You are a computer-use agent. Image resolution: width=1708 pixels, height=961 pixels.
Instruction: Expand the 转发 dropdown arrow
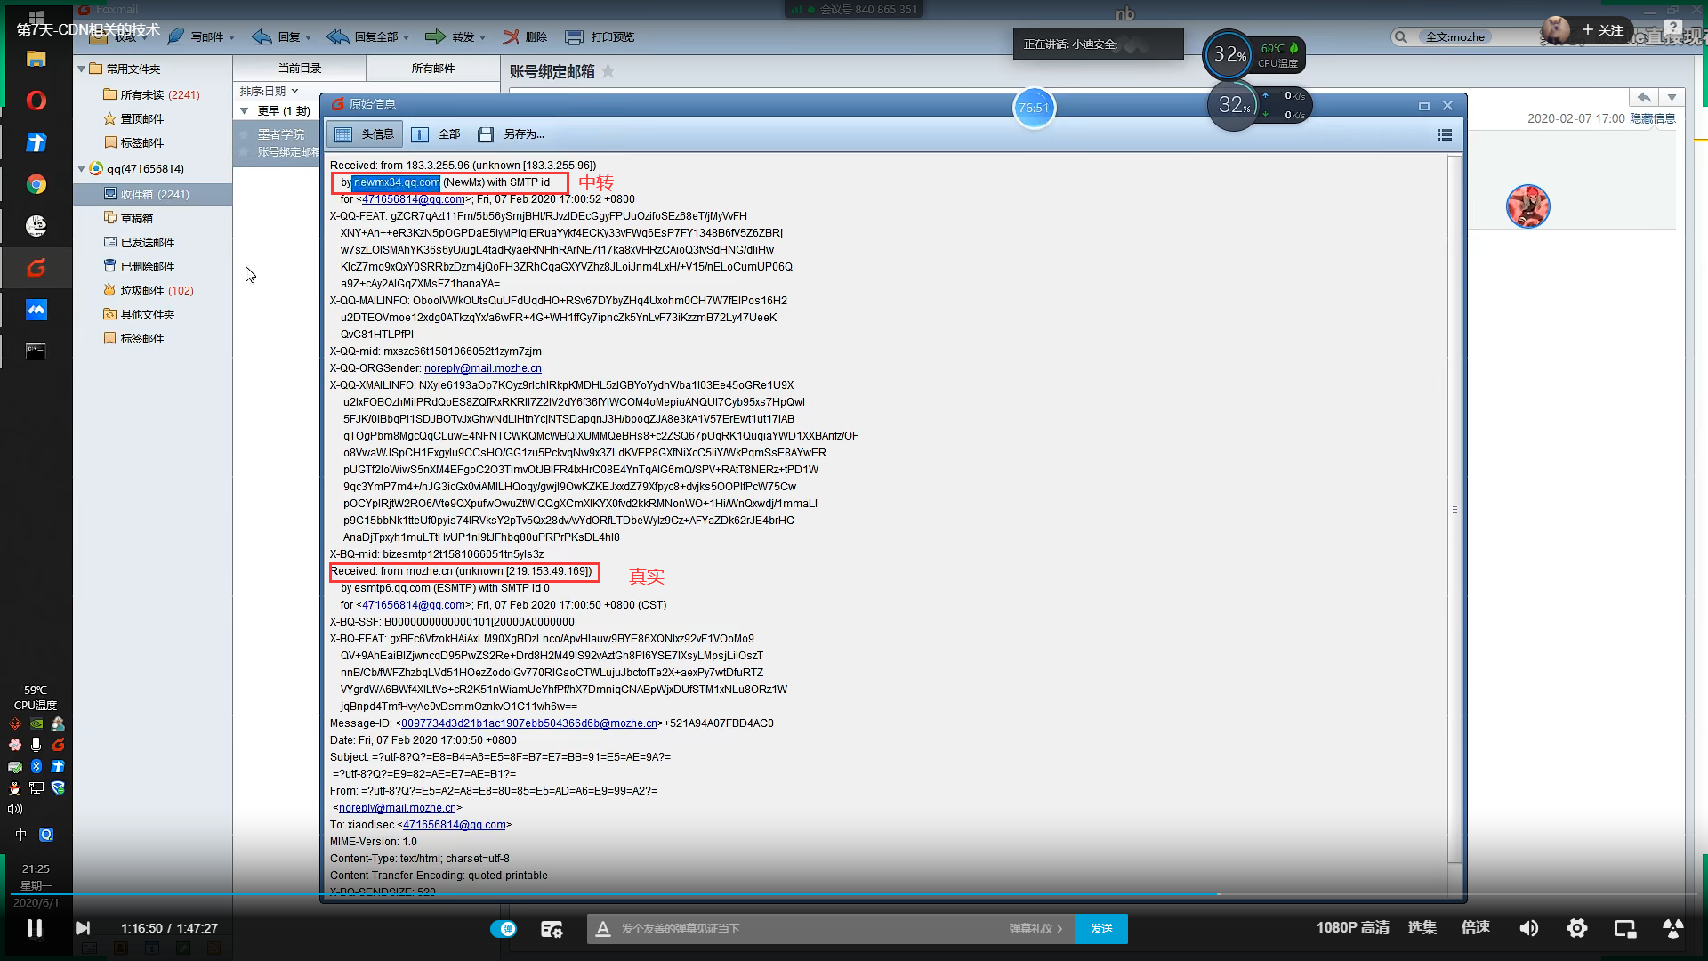pyautogui.click(x=482, y=37)
